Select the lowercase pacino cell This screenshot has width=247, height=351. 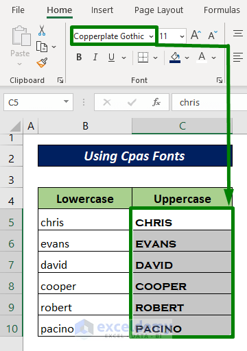85,326
